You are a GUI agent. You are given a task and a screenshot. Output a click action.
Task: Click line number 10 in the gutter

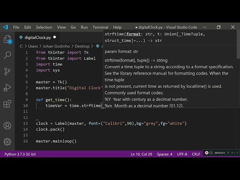point(25,106)
